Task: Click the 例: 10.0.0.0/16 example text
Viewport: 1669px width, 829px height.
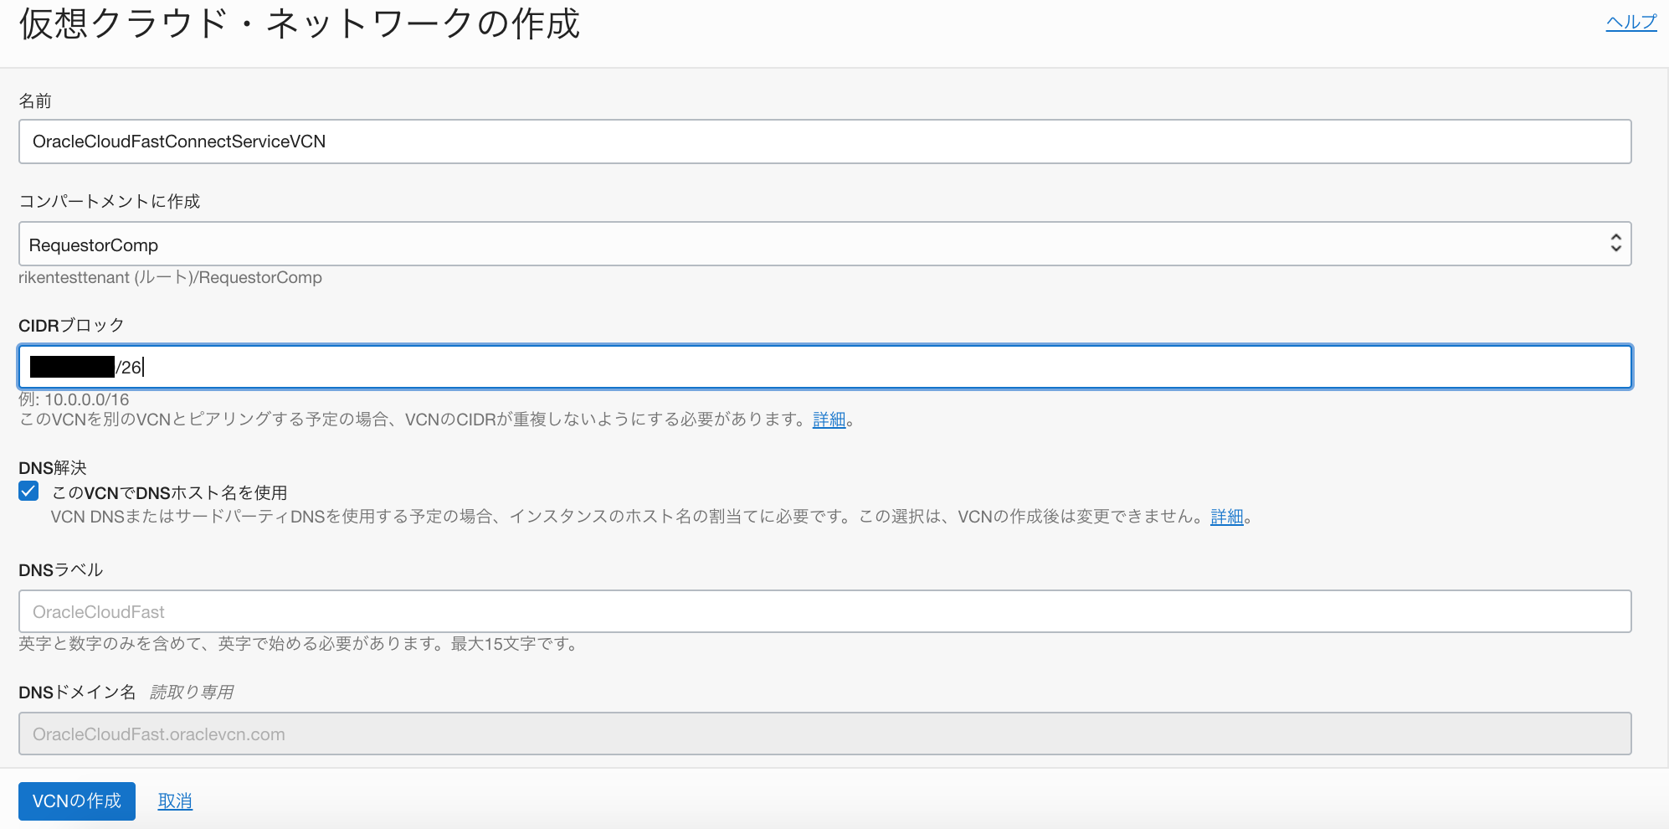Action: pyautogui.click(x=74, y=399)
